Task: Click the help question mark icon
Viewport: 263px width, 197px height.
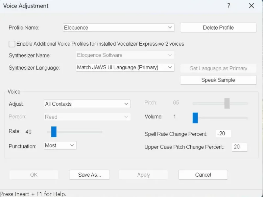Action: [x=228, y=6]
